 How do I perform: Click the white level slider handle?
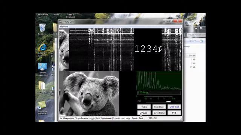168,102
